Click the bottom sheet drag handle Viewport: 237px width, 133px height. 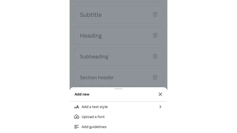click(x=118, y=89)
